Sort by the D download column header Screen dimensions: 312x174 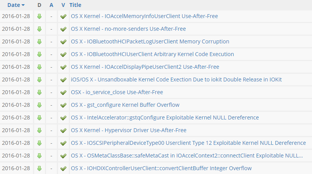39,5
